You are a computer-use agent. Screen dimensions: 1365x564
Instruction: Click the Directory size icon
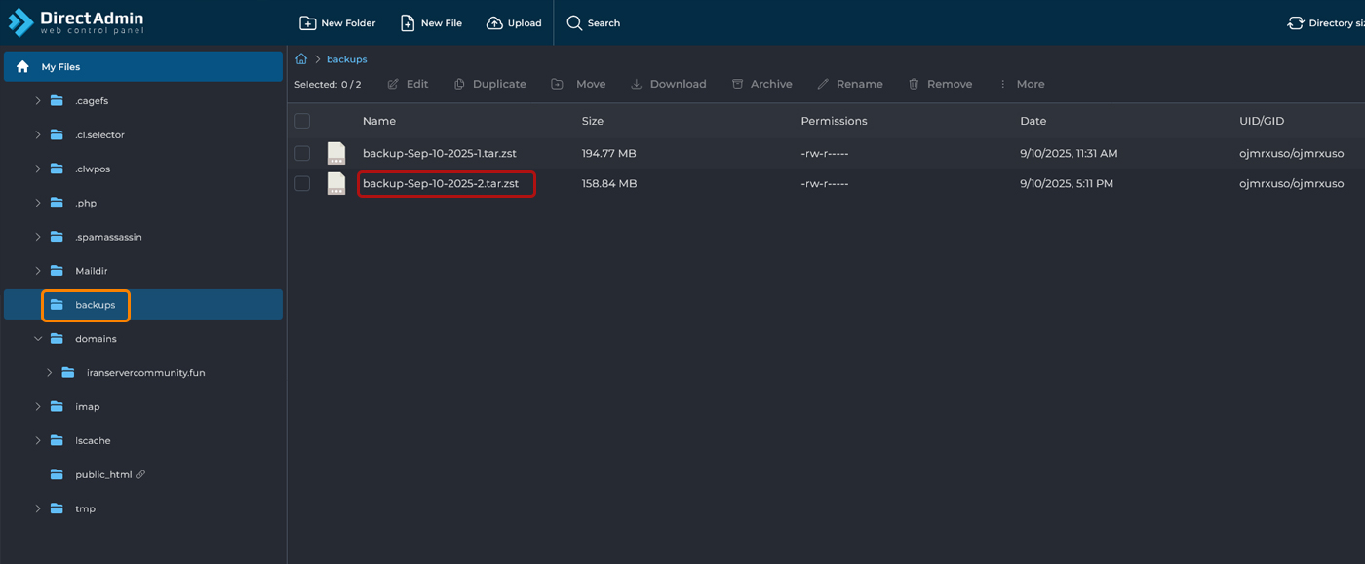[1295, 22]
